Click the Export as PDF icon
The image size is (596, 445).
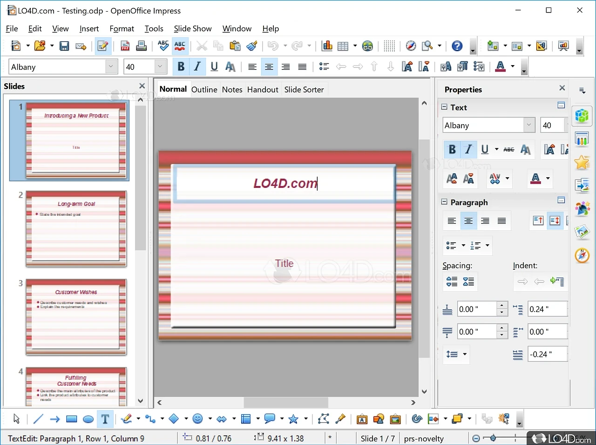125,46
